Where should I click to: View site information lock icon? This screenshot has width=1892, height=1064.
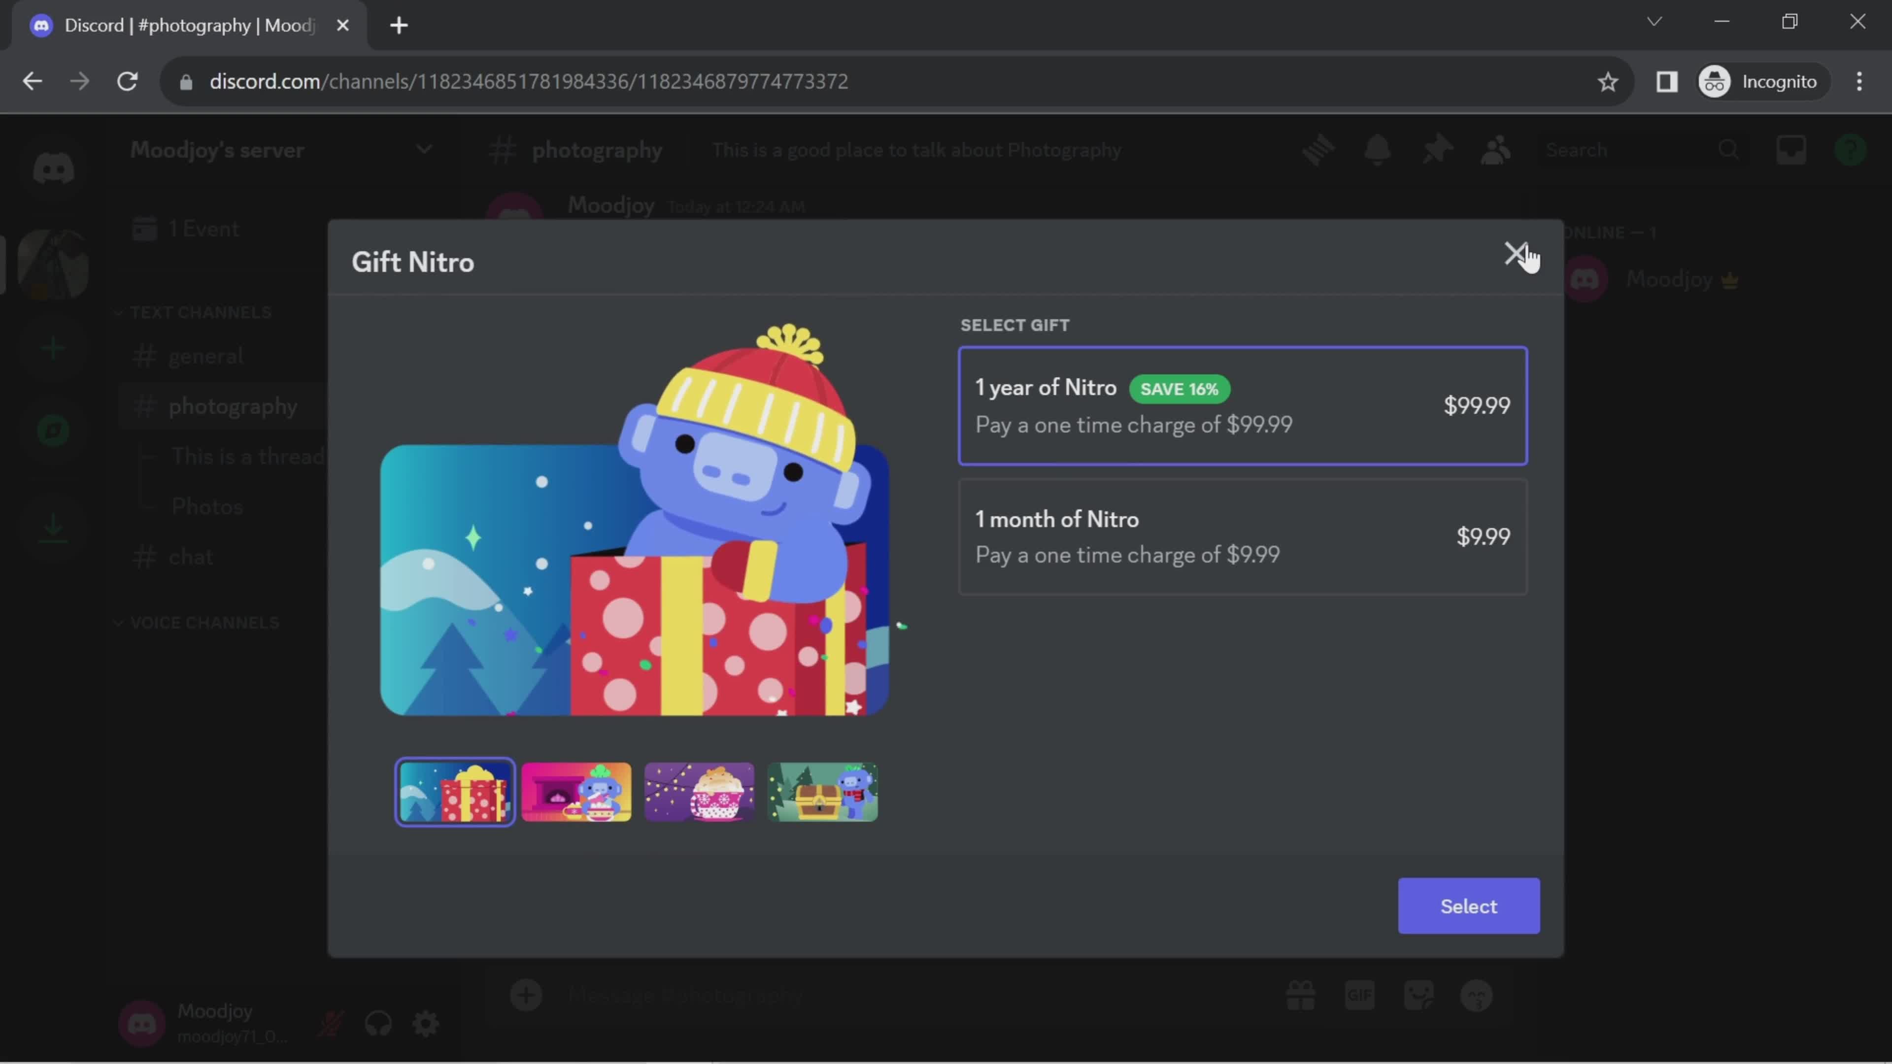tap(186, 81)
